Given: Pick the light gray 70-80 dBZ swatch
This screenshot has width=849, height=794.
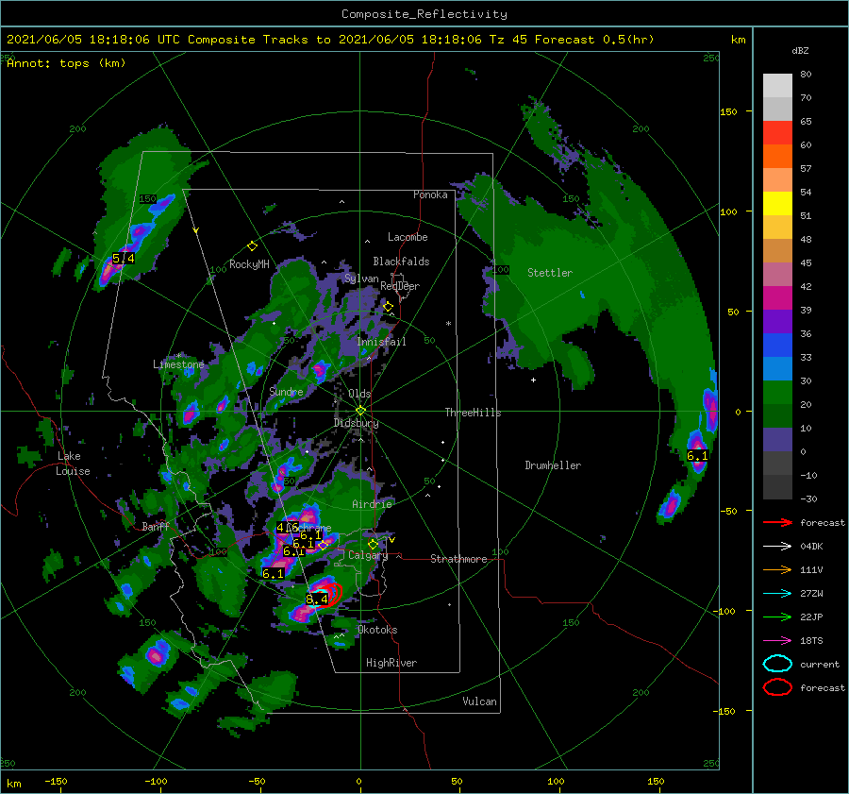Looking at the screenshot, I should (777, 86).
